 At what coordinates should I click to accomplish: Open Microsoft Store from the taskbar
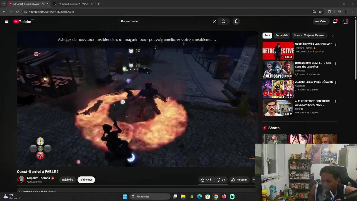tap(208, 197)
